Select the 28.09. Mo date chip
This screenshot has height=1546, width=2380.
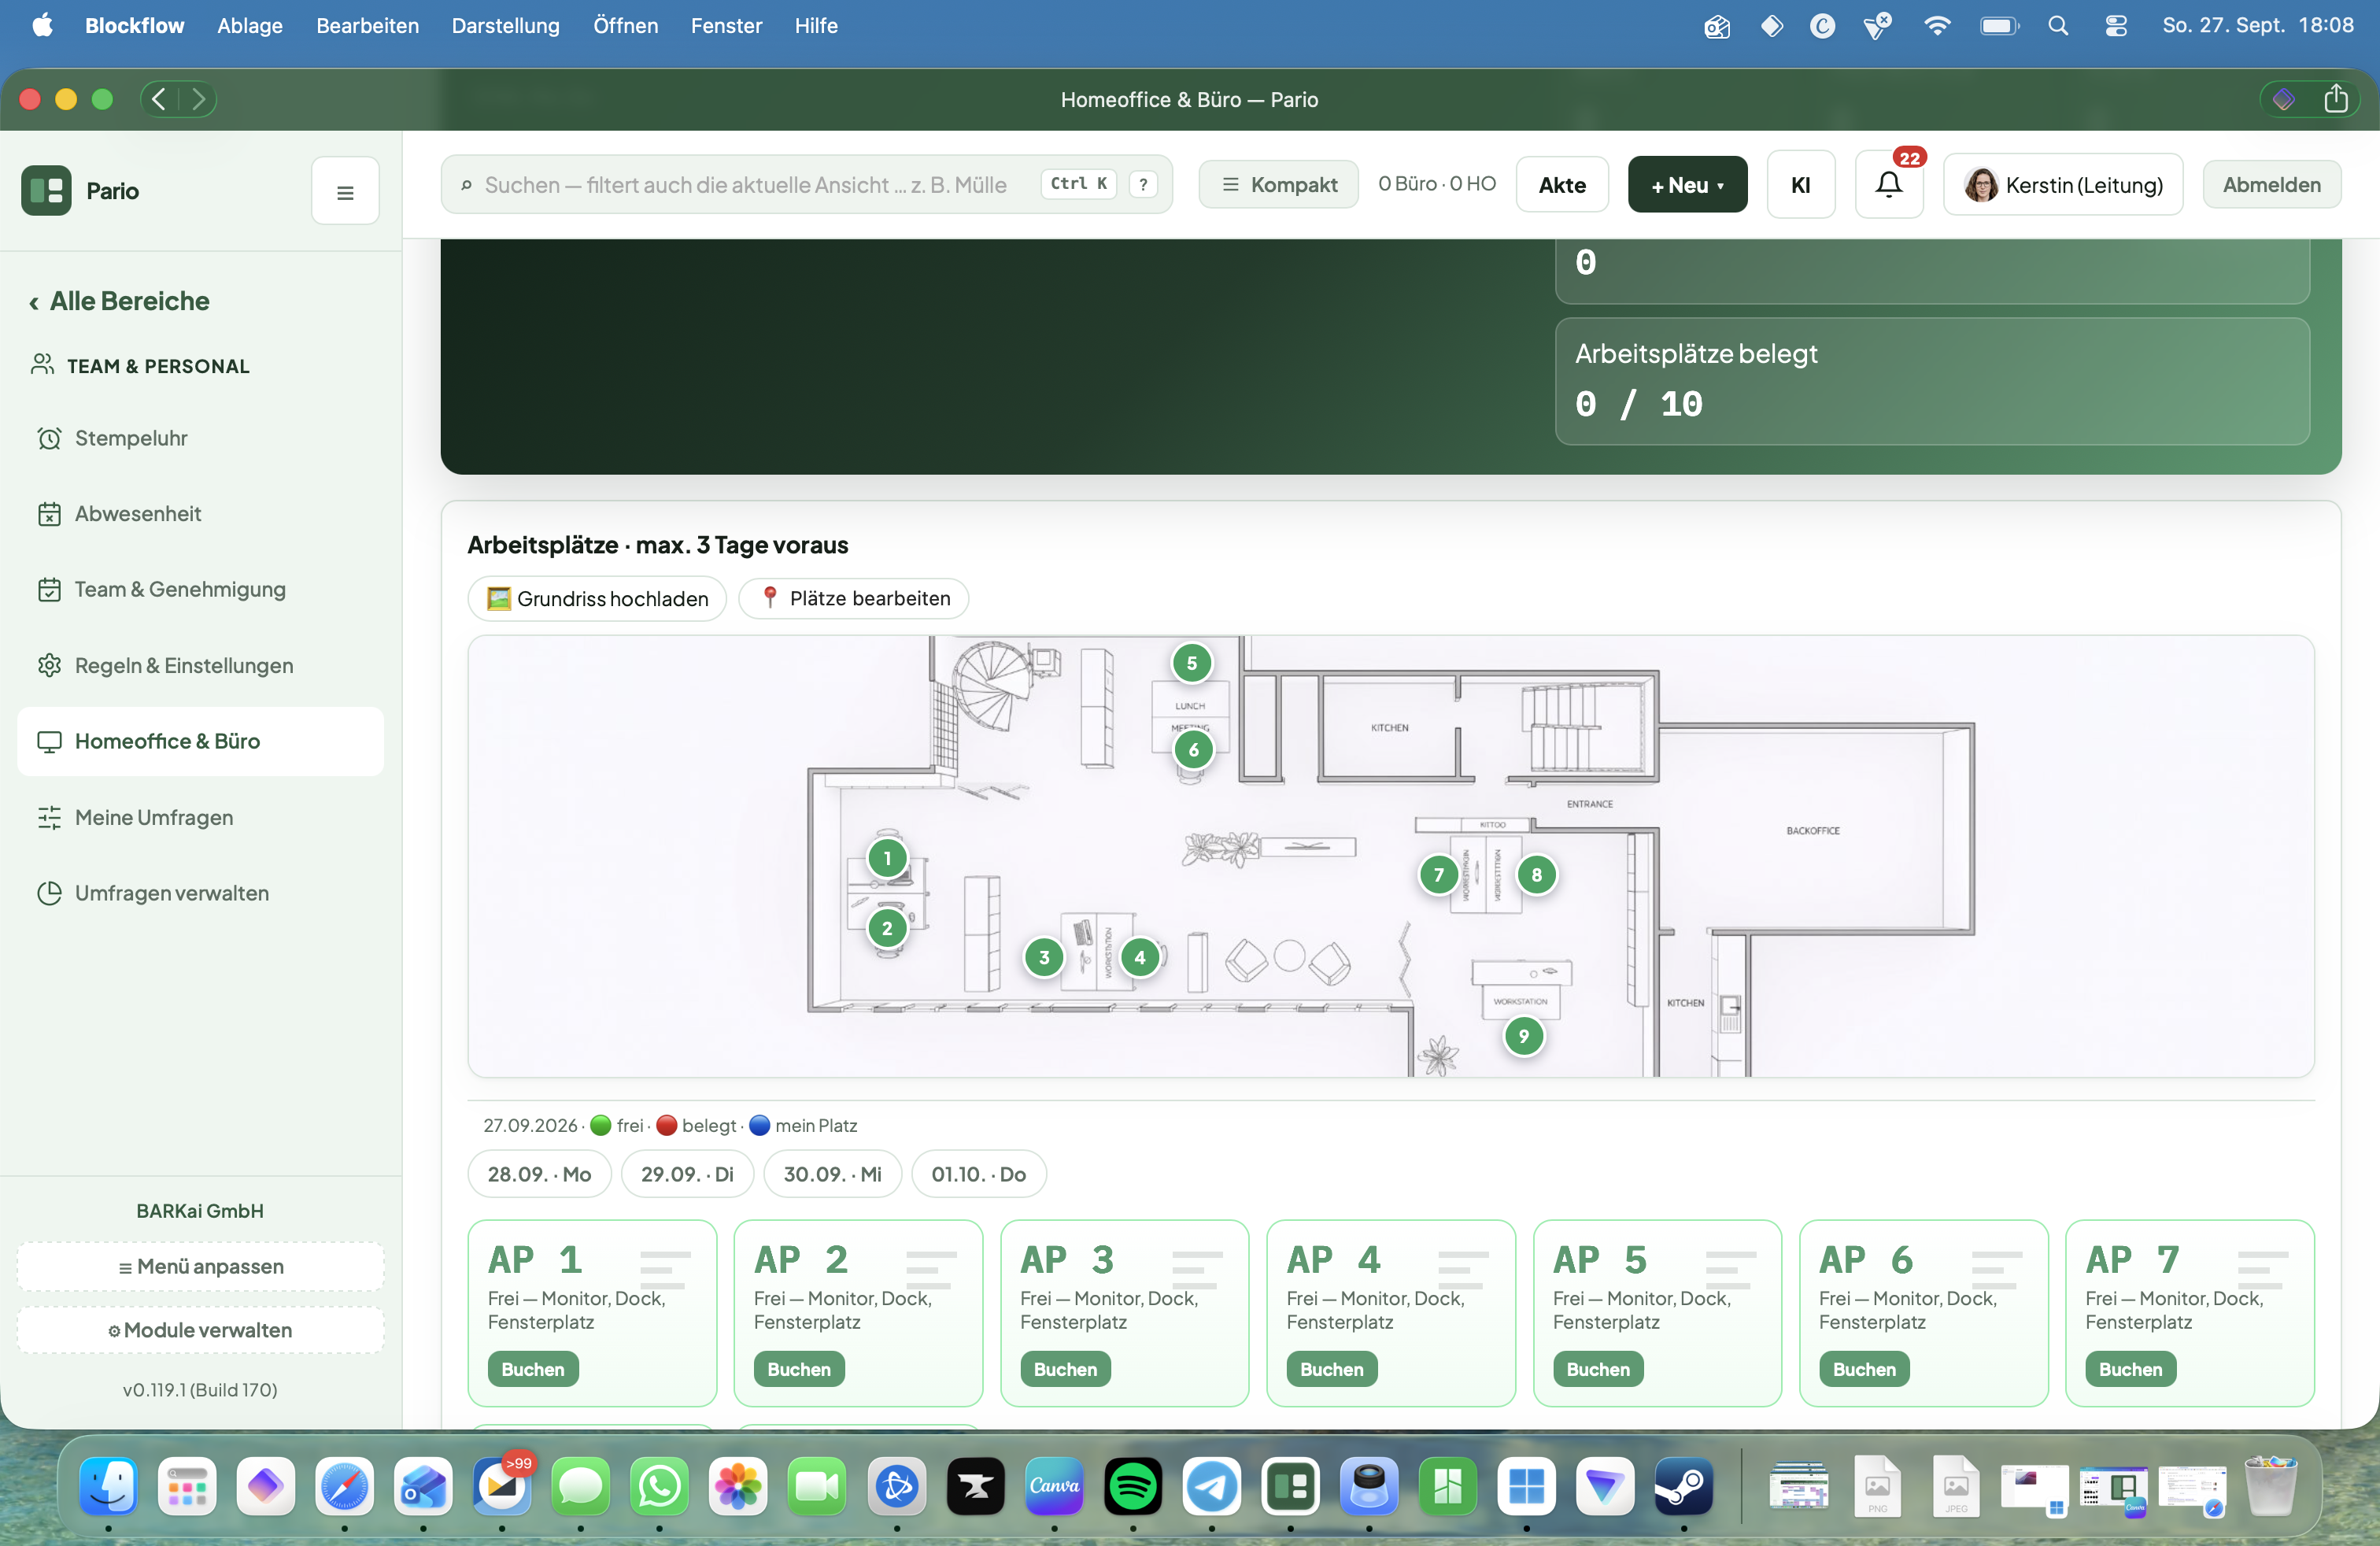[x=539, y=1174]
